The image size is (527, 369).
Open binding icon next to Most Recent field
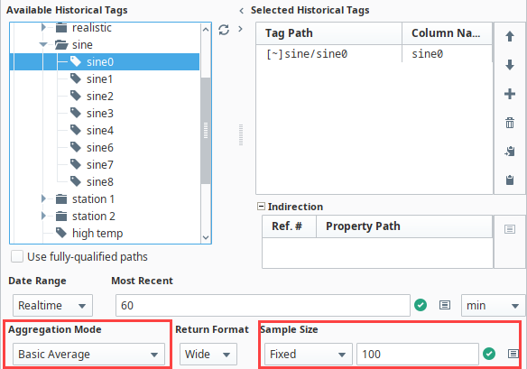445,305
